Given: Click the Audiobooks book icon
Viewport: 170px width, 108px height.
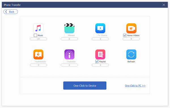Looking at the screenshot, I should pyautogui.click(x=38, y=54).
